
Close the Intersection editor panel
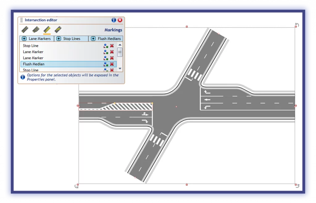(120, 20)
